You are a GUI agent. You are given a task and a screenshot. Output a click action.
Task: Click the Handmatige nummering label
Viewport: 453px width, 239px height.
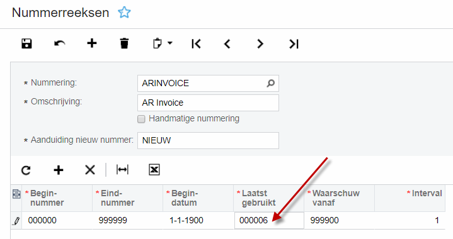194,118
